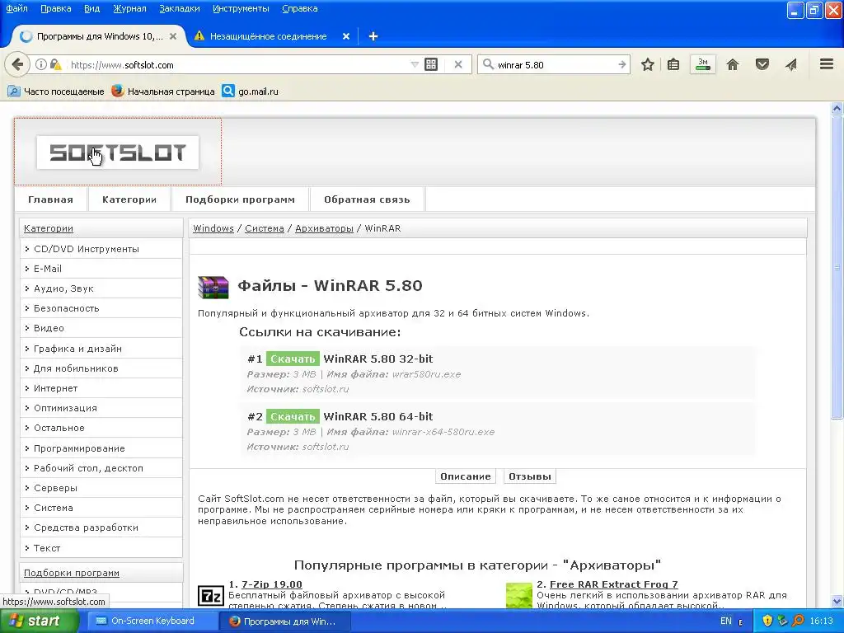Switch to Незащищённое соединение tab

pos(268,36)
